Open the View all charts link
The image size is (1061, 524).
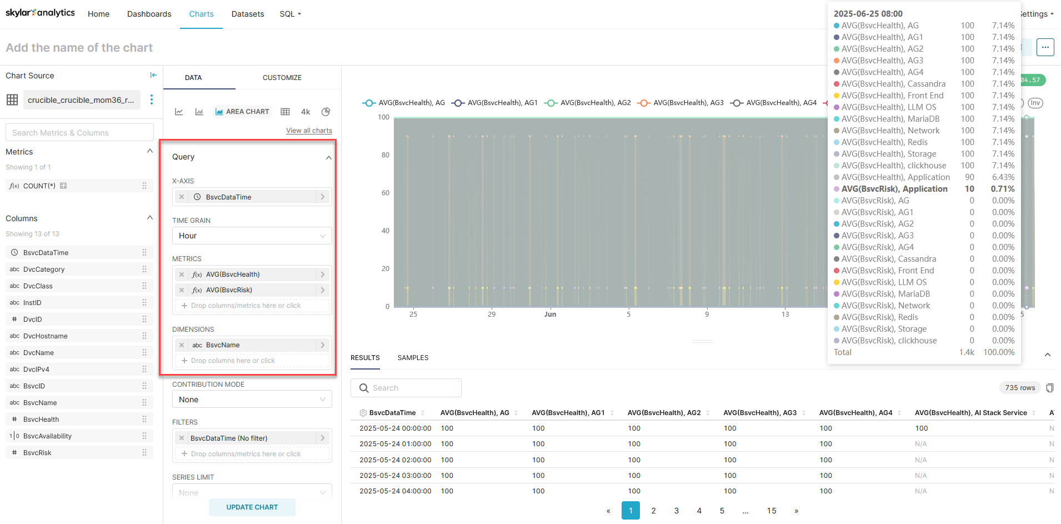pyautogui.click(x=309, y=131)
